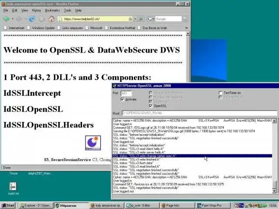Open the Links anpassen bookmark
Image resolution: width=279 pixels, height=209 pixels.
(x=70, y=28)
